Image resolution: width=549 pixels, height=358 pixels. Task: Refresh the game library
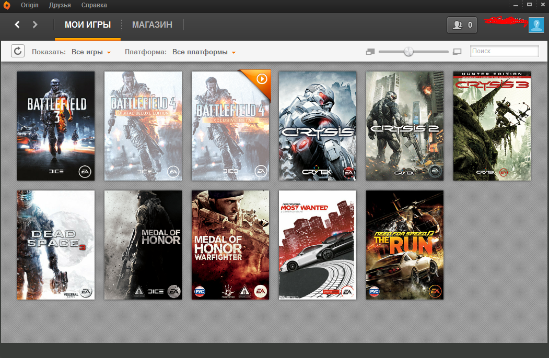18,51
